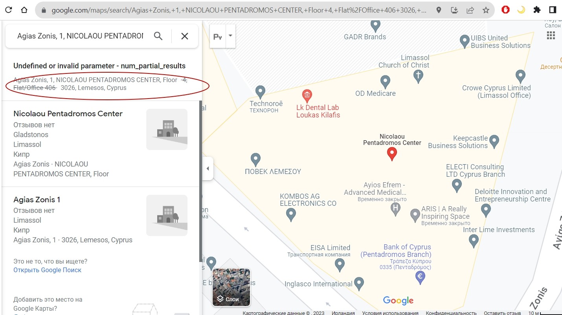Image resolution: width=562 pixels, height=315 pixels.
Task: Select the Inglasco International pin
Action: (x=358, y=283)
